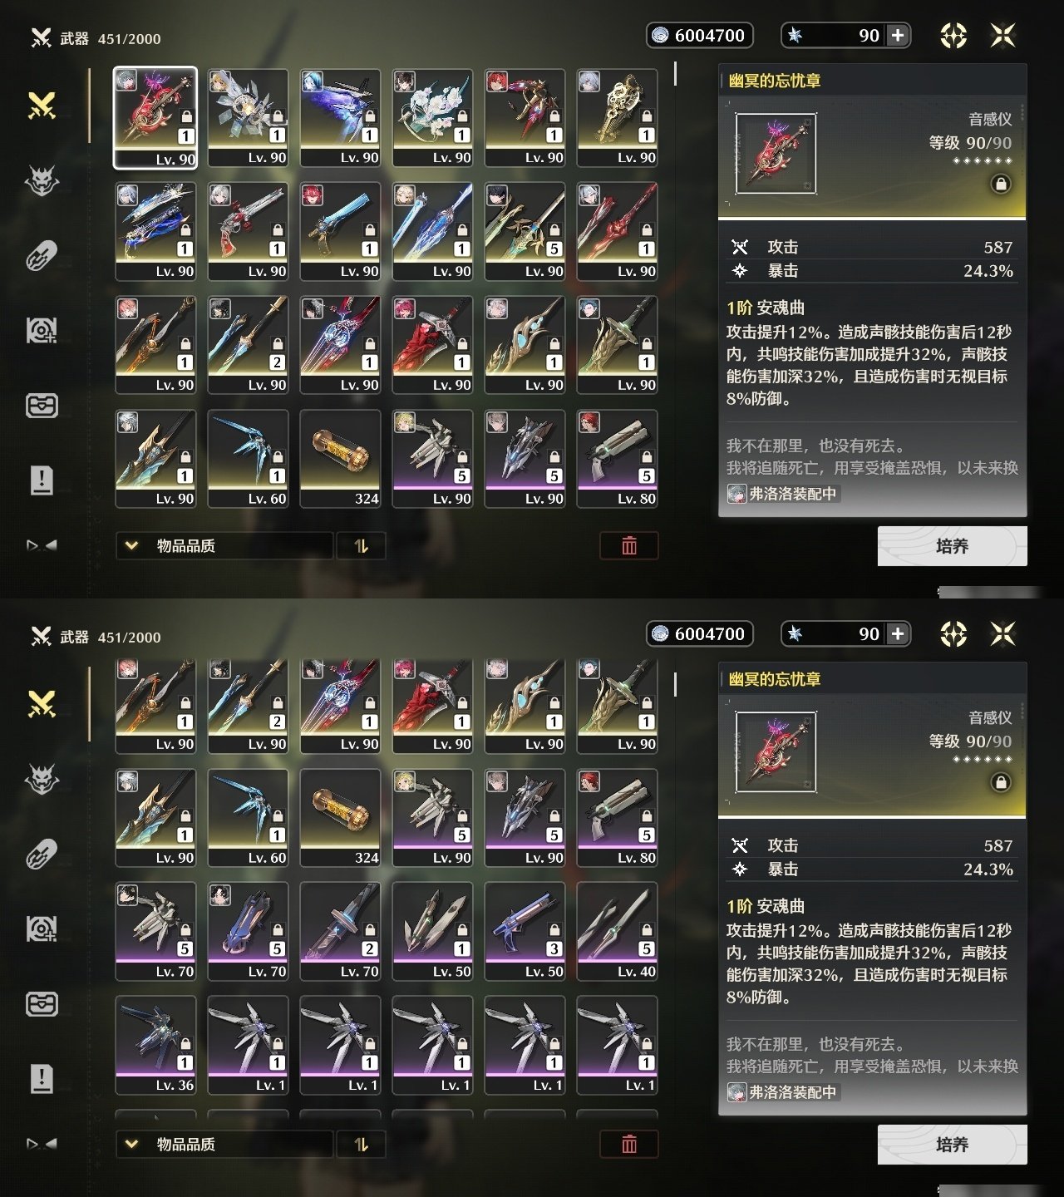Collapse the top sidebar with the arrow expander
The height and width of the screenshot is (1197, 1064).
42,545
